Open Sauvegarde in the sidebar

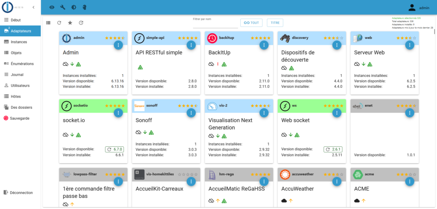[20, 118]
